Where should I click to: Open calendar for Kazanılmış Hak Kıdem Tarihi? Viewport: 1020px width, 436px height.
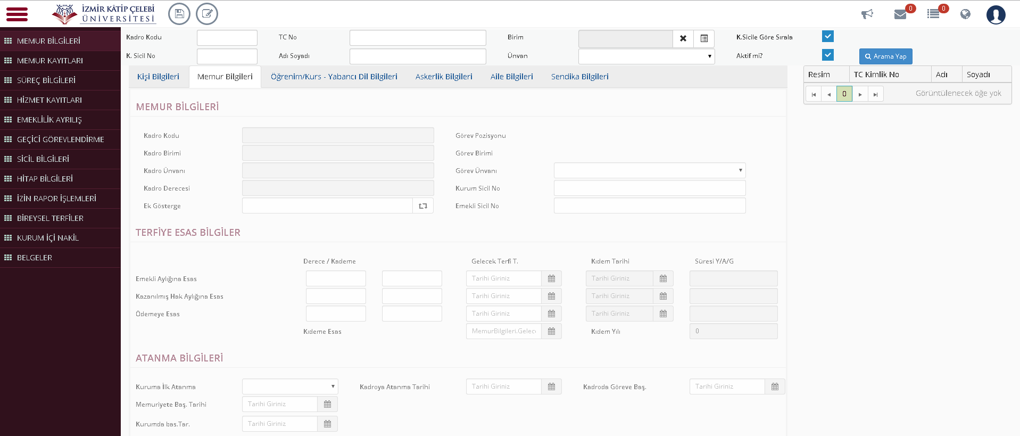pyautogui.click(x=663, y=296)
